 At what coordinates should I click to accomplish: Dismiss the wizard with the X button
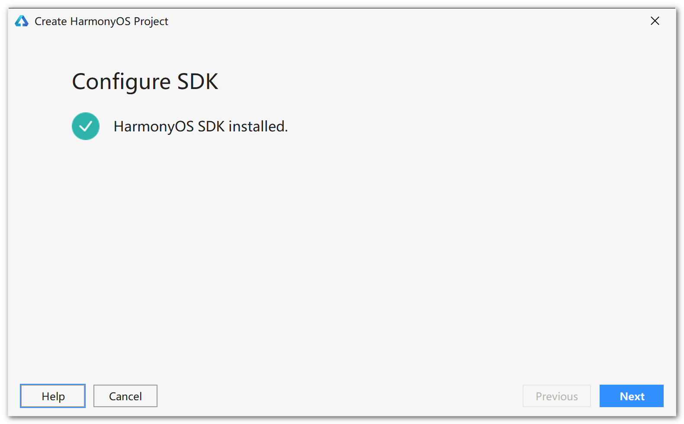[655, 21]
